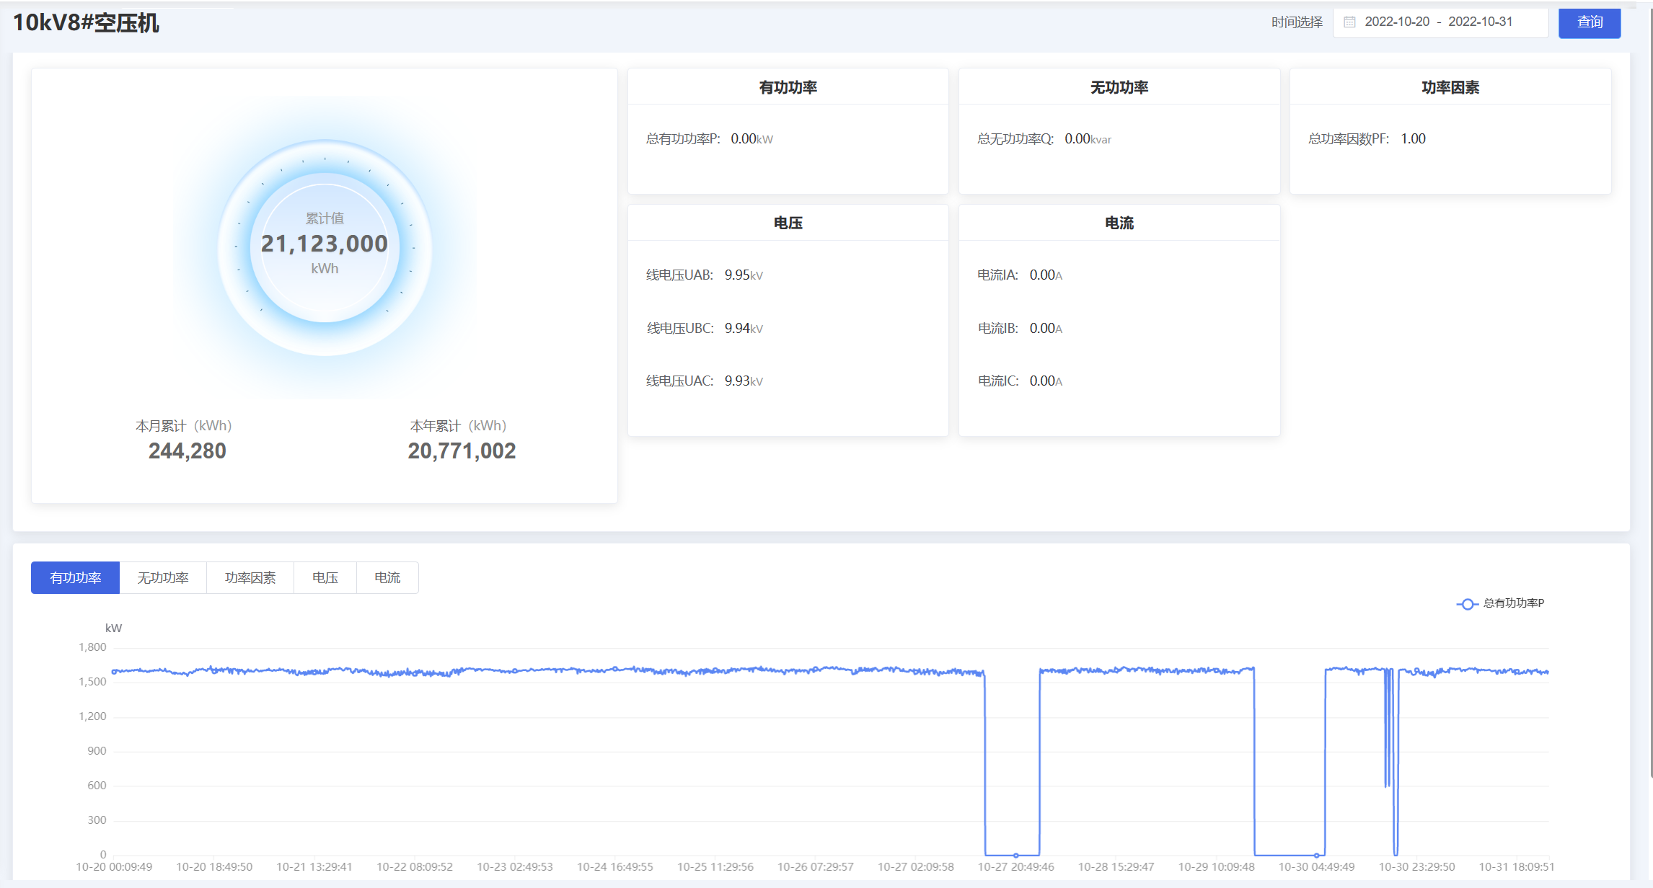Click the 本年累计 value 20,771,002

click(462, 451)
